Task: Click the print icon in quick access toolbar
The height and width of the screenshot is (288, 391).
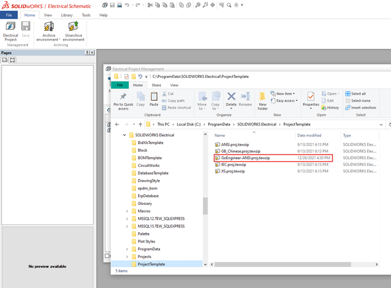Action: [120, 5]
